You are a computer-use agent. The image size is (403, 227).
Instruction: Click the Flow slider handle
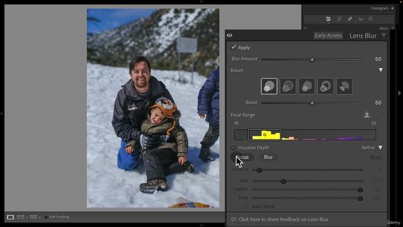[360, 199]
